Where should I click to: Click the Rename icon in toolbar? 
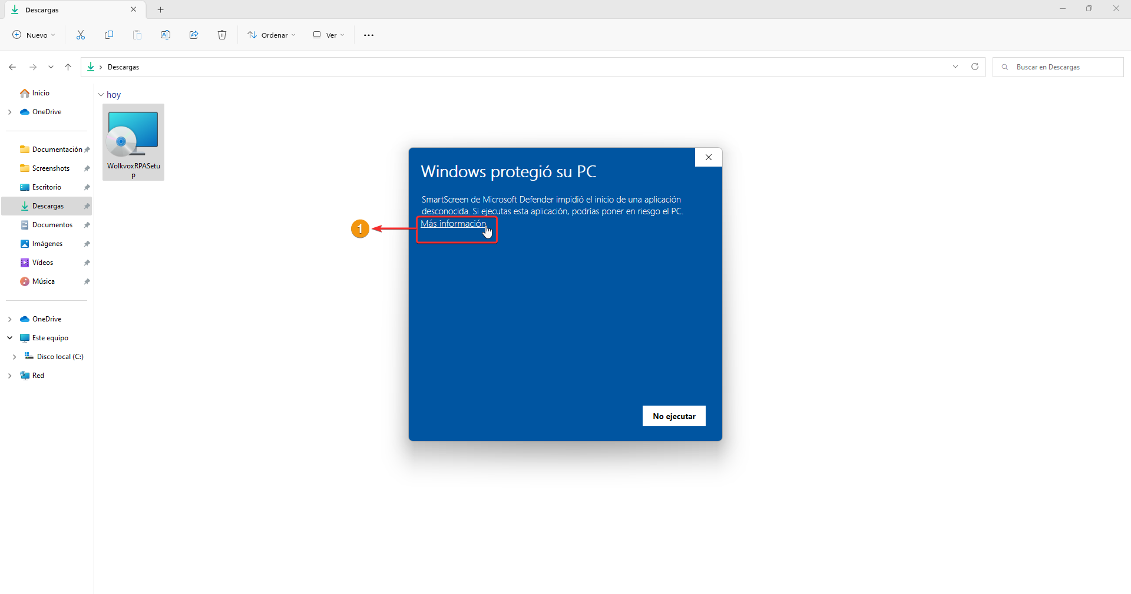pos(166,35)
